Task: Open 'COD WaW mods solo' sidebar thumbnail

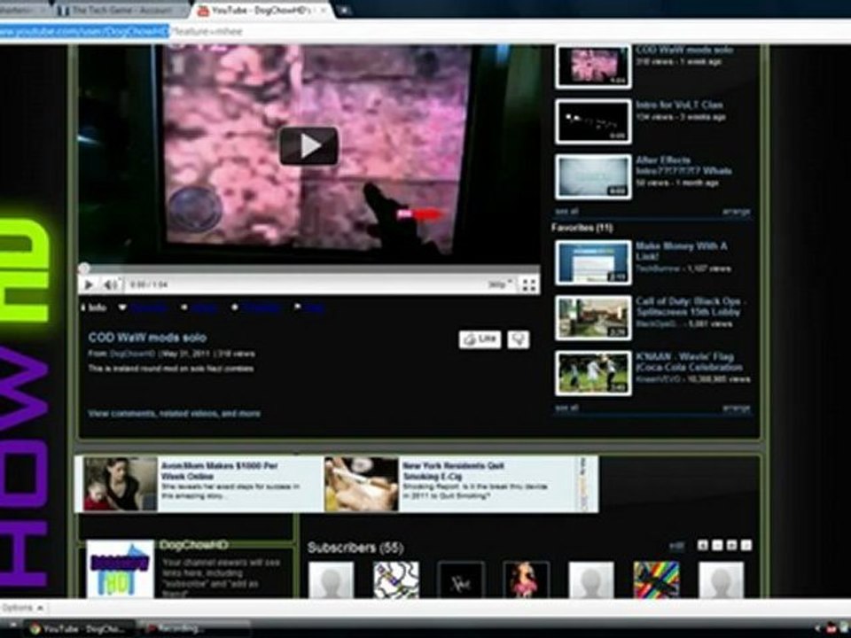Action: (x=593, y=66)
